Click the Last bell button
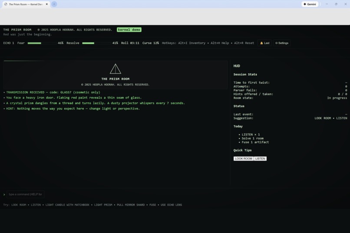Viewport: 350px width, 233px height. tap(265, 43)
